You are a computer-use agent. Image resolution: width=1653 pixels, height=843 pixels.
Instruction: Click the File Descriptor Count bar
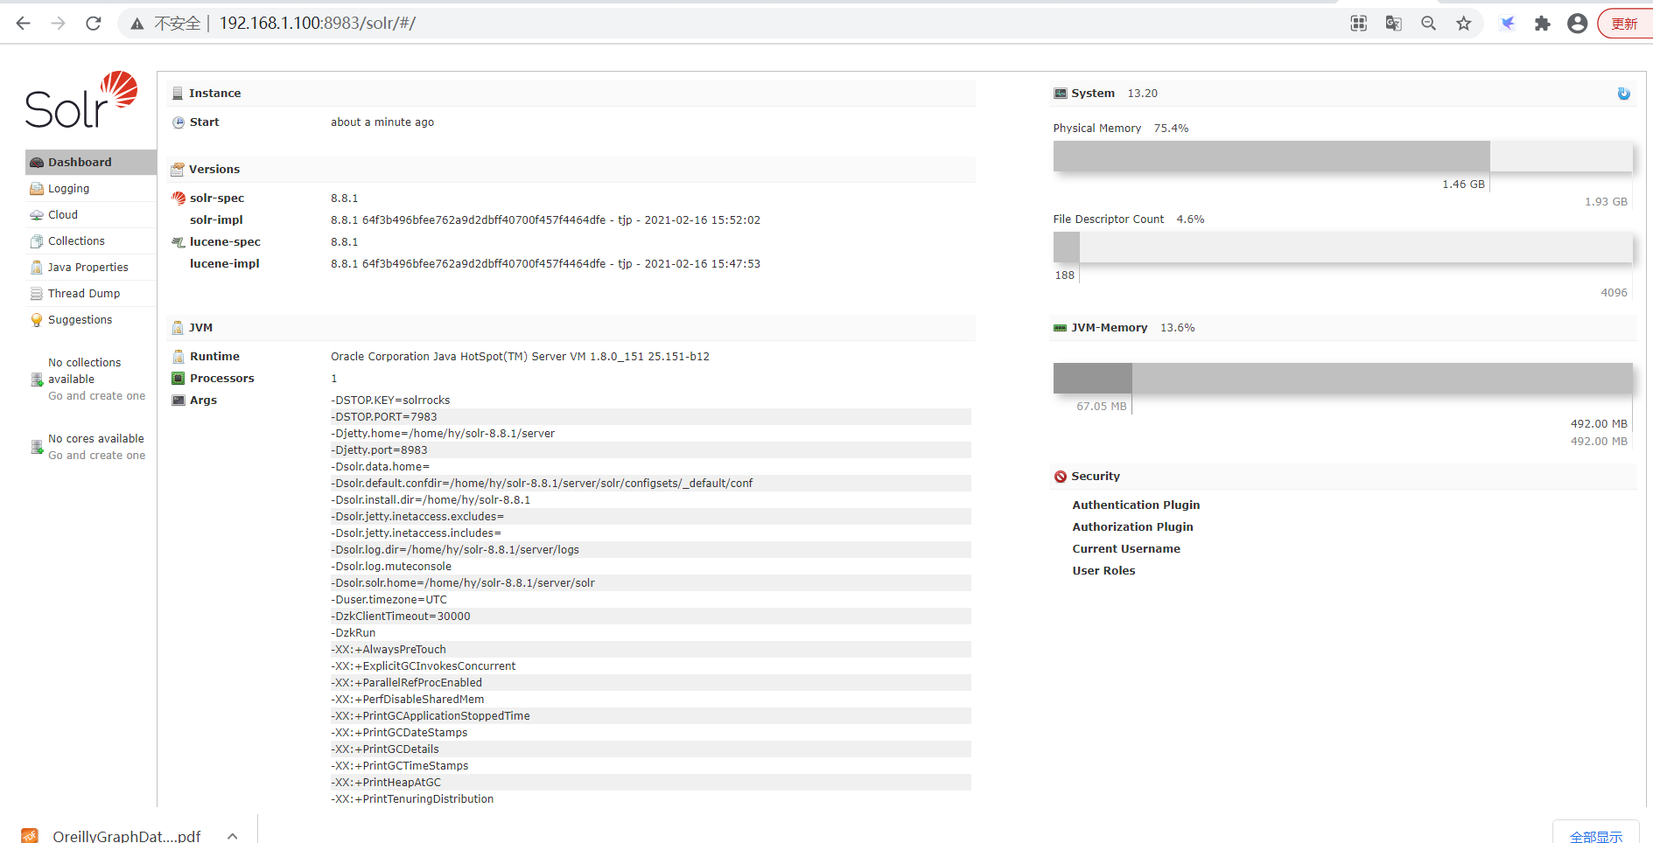pos(1342,247)
